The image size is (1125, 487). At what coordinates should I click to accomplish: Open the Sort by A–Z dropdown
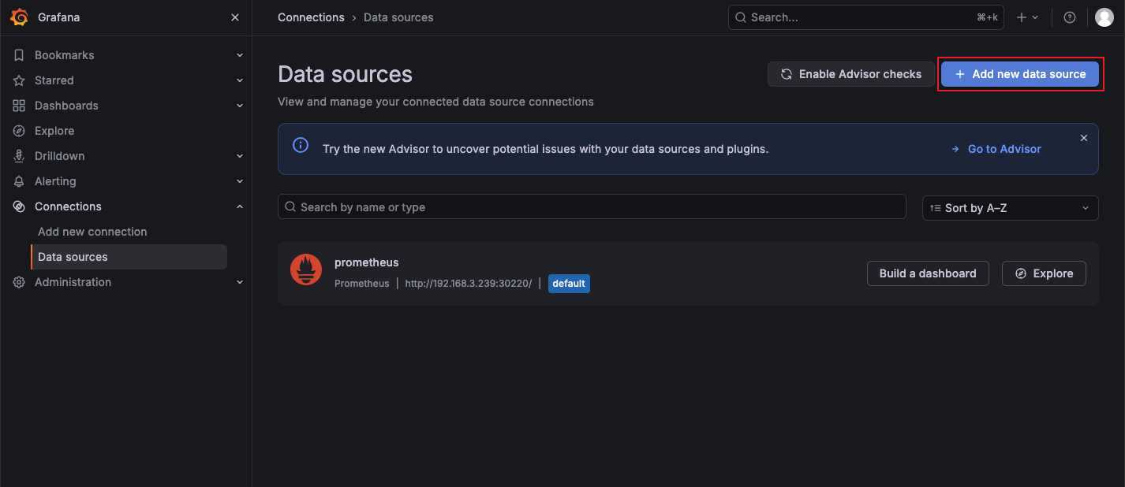click(x=1010, y=207)
